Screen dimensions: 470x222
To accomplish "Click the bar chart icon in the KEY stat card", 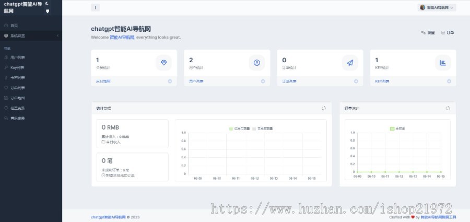I will (443, 63).
